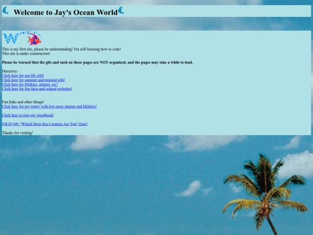The image size is (313, 235).
Task: Click the 'Thanks for visiting!' text
Action: point(17,133)
